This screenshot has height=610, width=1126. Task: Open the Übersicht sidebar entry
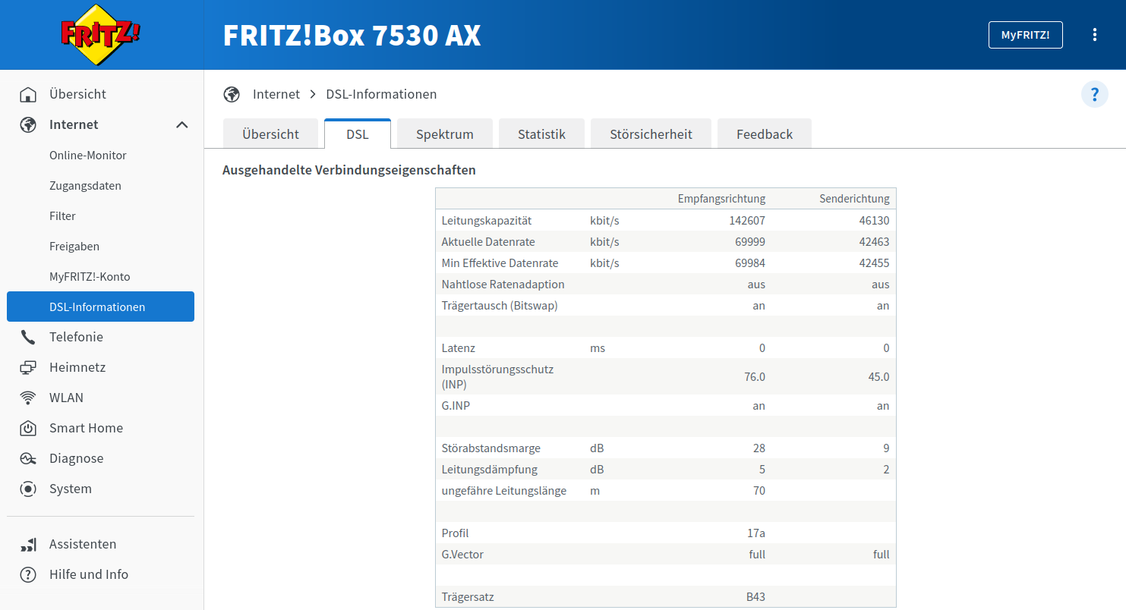click(x=100, y=94)
